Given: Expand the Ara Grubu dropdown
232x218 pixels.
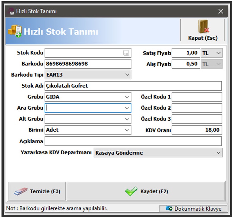Looking at the screenshot, I should [127, 108].
